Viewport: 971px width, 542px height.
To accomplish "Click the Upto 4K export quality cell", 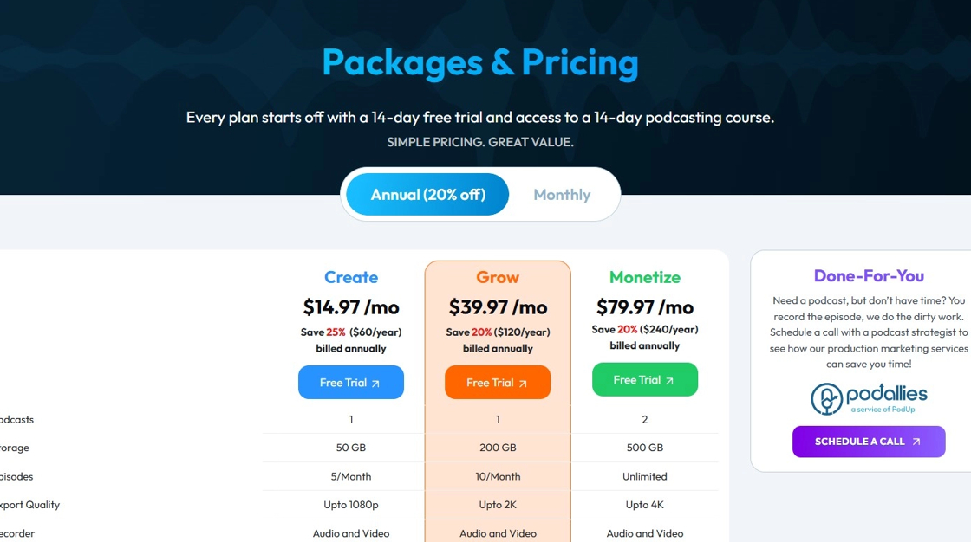I will point(645,505).
